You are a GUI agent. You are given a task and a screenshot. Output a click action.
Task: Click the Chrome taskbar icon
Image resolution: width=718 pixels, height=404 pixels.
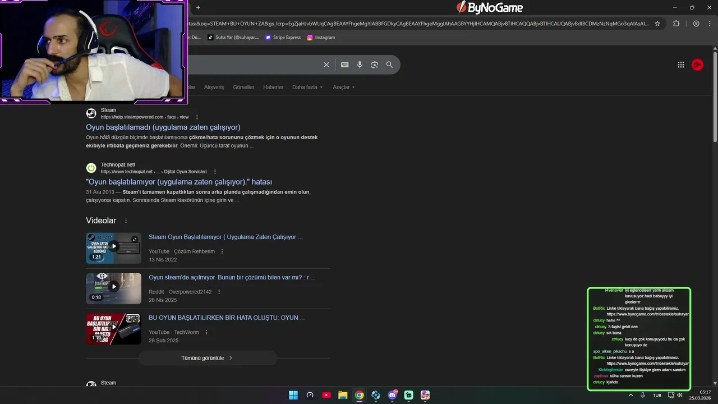click(x=359, y=395)
